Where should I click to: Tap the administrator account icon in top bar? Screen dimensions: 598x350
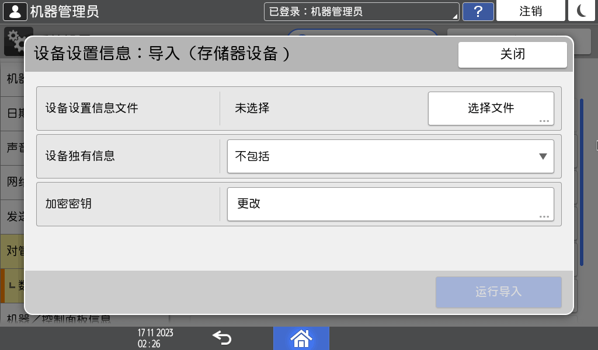15,10
